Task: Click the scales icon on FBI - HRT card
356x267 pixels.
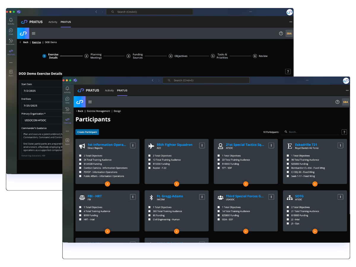Action: point(82,197)
